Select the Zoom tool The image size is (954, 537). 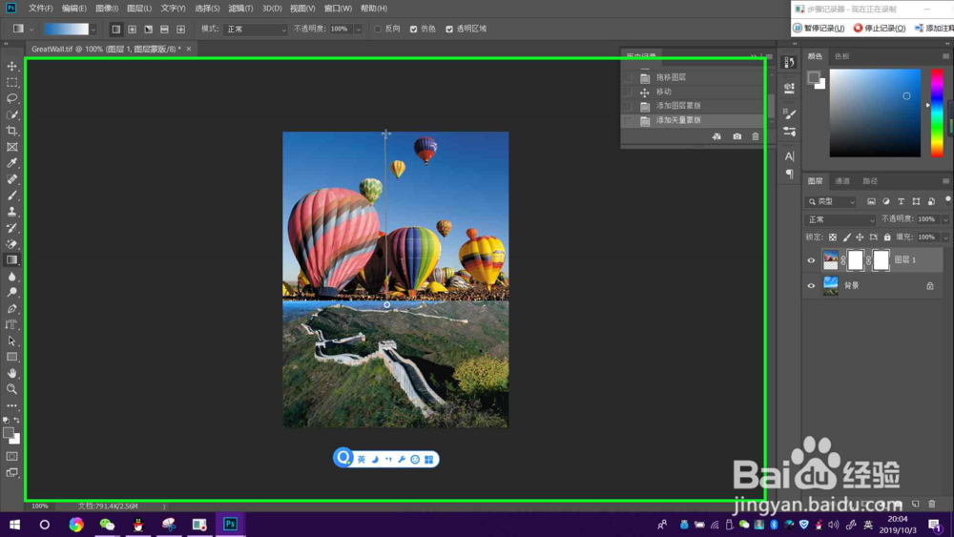point(11,389)
